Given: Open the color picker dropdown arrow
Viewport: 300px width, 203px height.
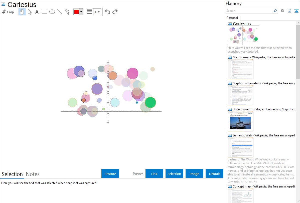Looking at the screenshot, I should pos(81,12).
